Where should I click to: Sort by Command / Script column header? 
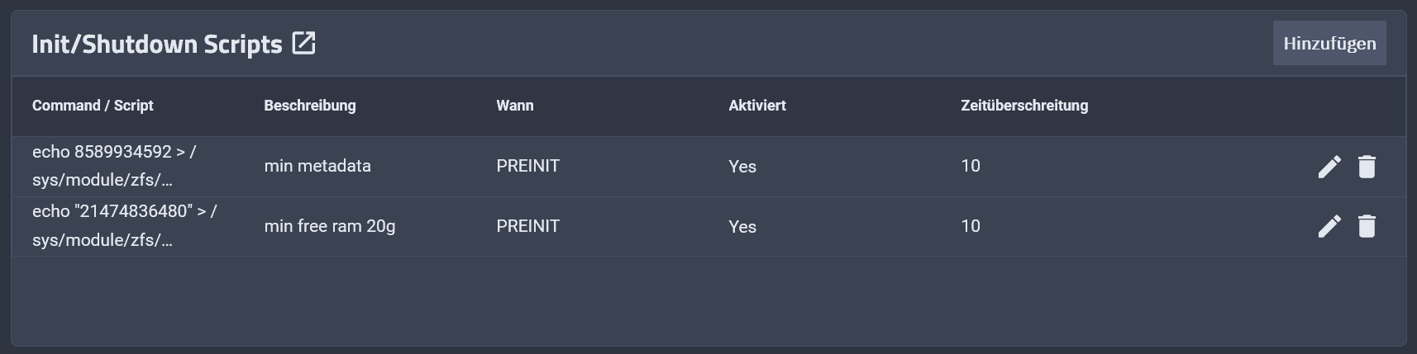click(x=93, y=106)
